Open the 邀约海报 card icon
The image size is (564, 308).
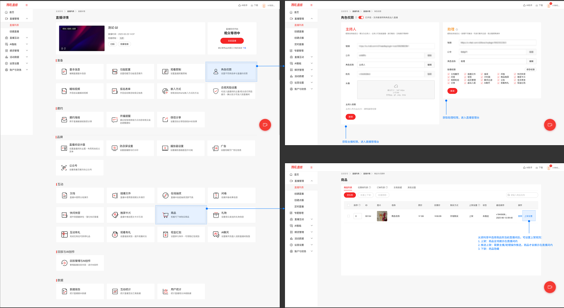point(64,120)
